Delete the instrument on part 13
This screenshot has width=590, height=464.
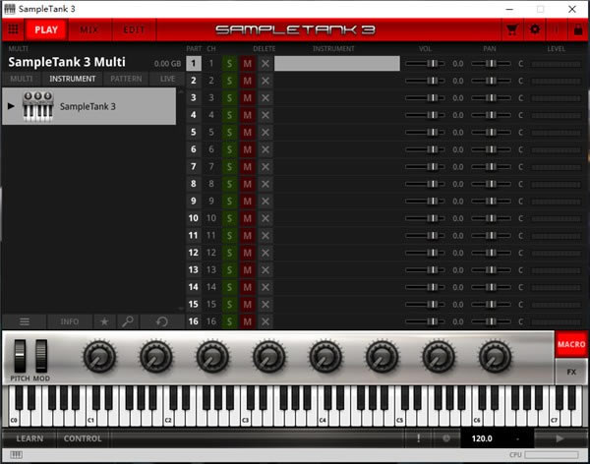[265, 269]
